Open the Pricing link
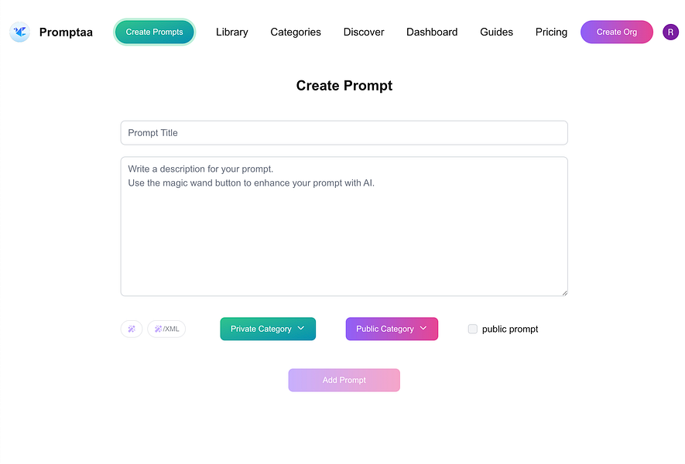Screen dimensions: 685x464 [551, 32]
